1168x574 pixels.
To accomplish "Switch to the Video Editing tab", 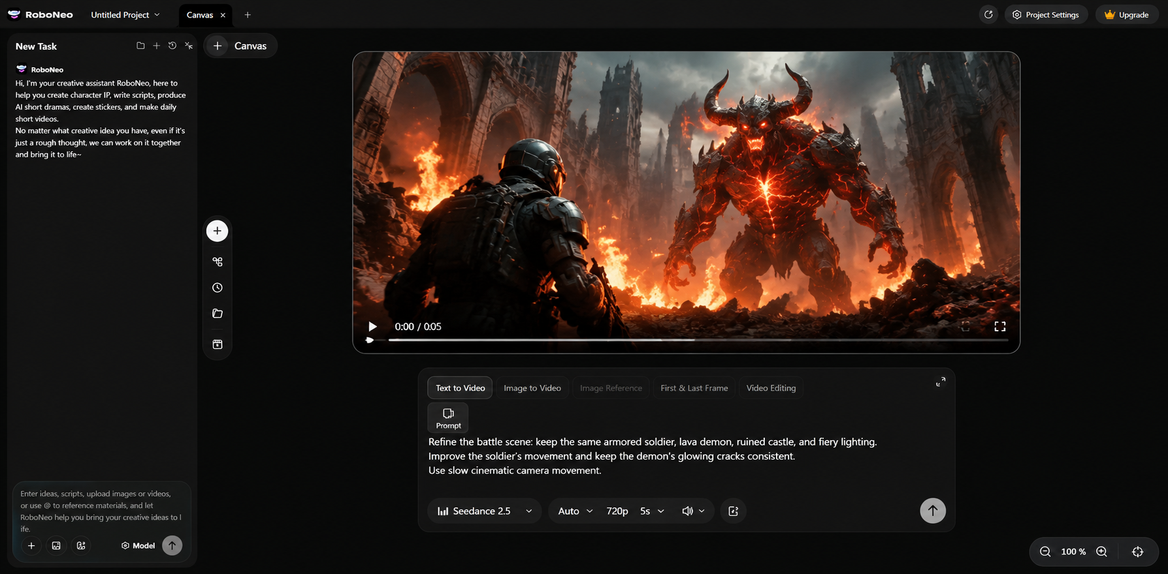I will [x=771, y=388].
